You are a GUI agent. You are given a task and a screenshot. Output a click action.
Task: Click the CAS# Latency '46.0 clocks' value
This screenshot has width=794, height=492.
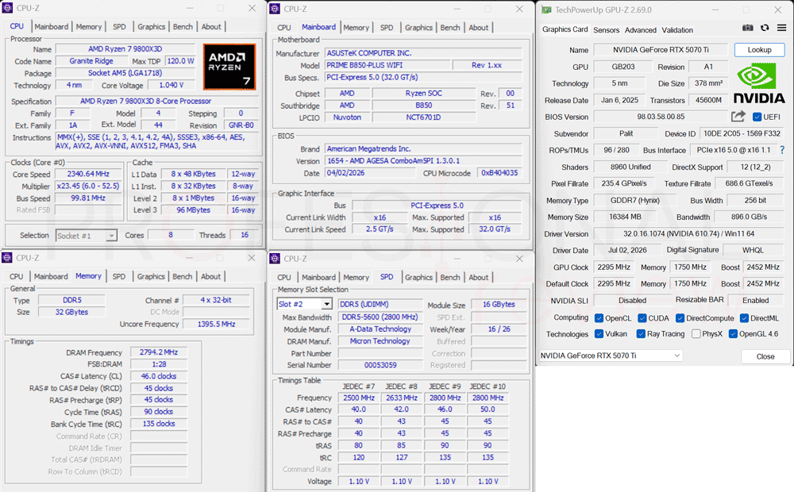pyautogui.click(x=159, y=376)
